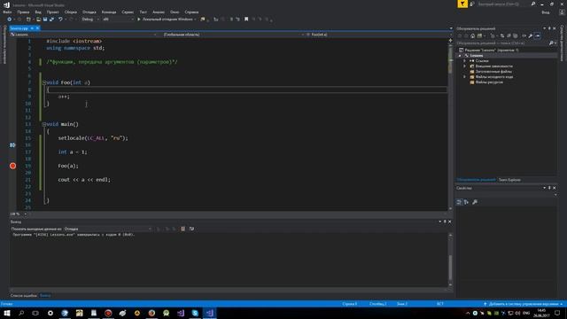The image size is (567, 319).
Task: Start the local Windows debugger
Action: 167,19
